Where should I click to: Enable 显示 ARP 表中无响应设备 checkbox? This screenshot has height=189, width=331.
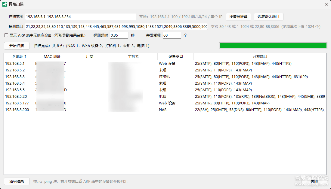[x=6, y=35]
